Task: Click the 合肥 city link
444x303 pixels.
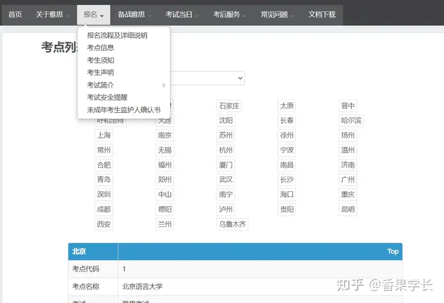Action: [x=104, y=165]
